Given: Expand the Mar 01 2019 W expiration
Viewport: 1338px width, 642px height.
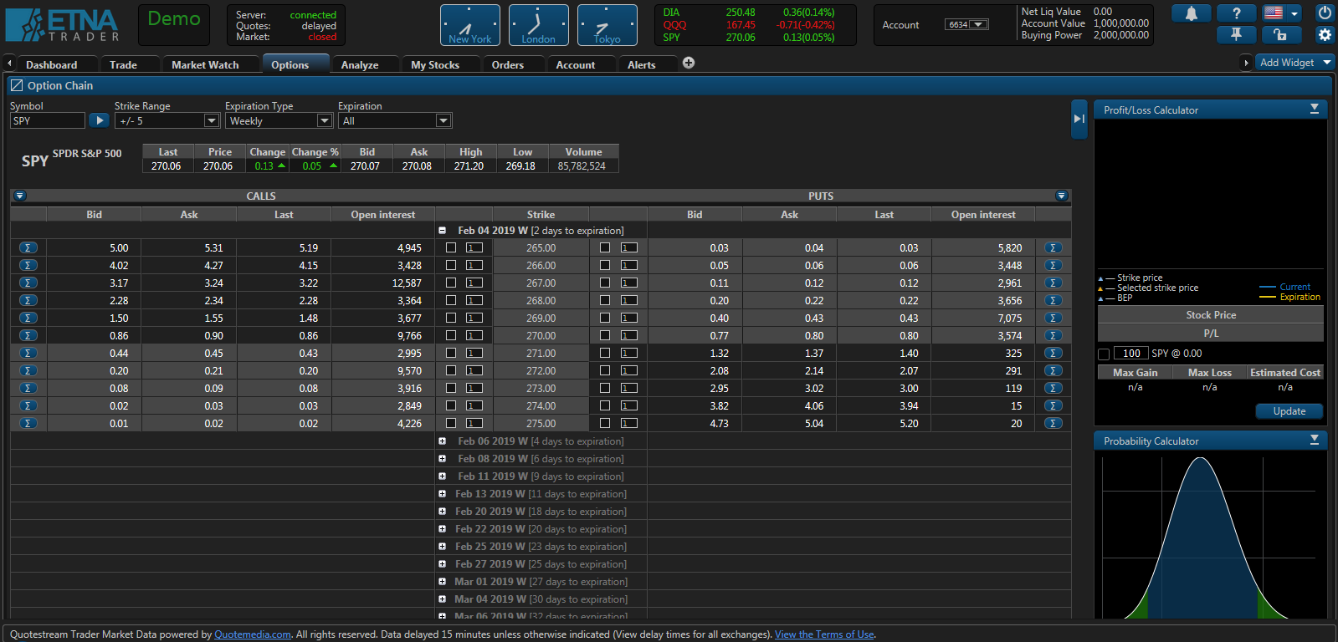Looking at the screenshot, I should [442, 581].
